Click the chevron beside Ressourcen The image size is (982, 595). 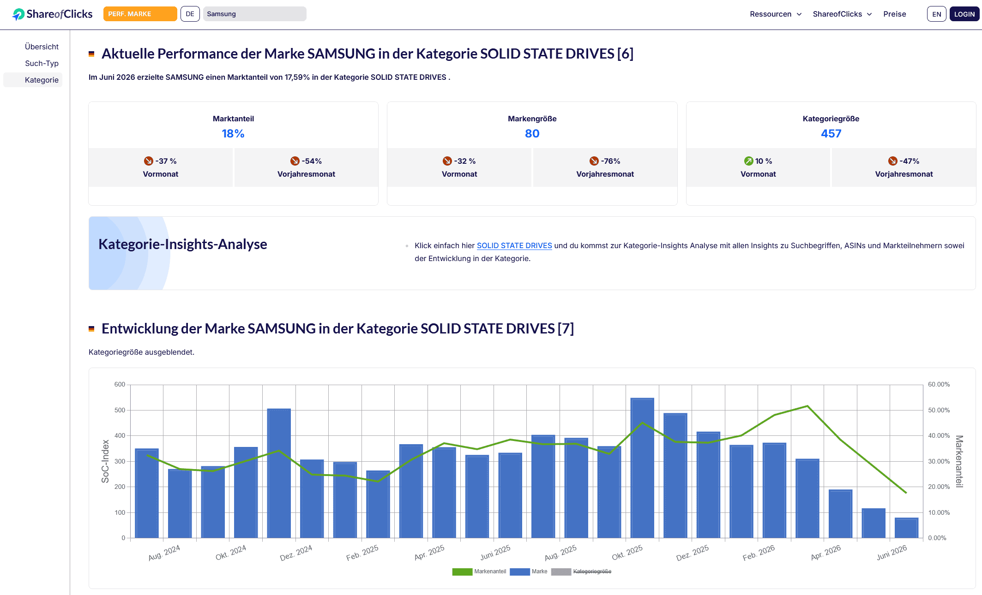[799, 14]
